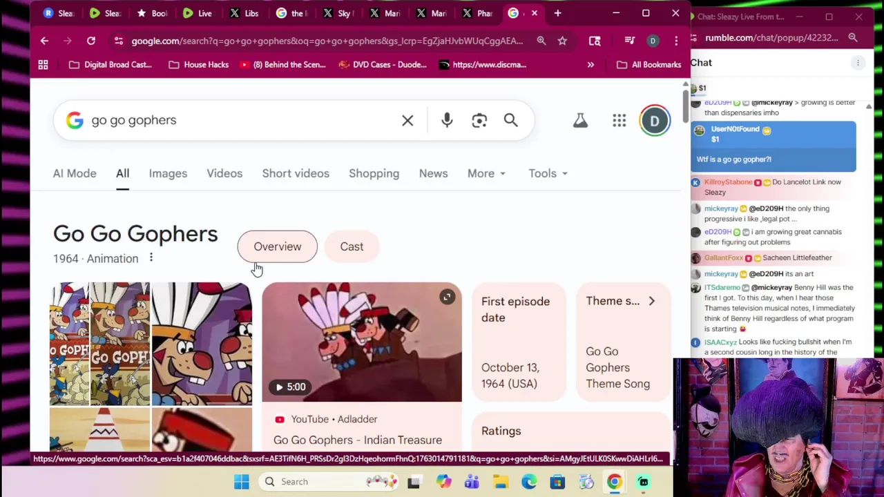
Task: Select the Images search tab
Action: point(168,173)
